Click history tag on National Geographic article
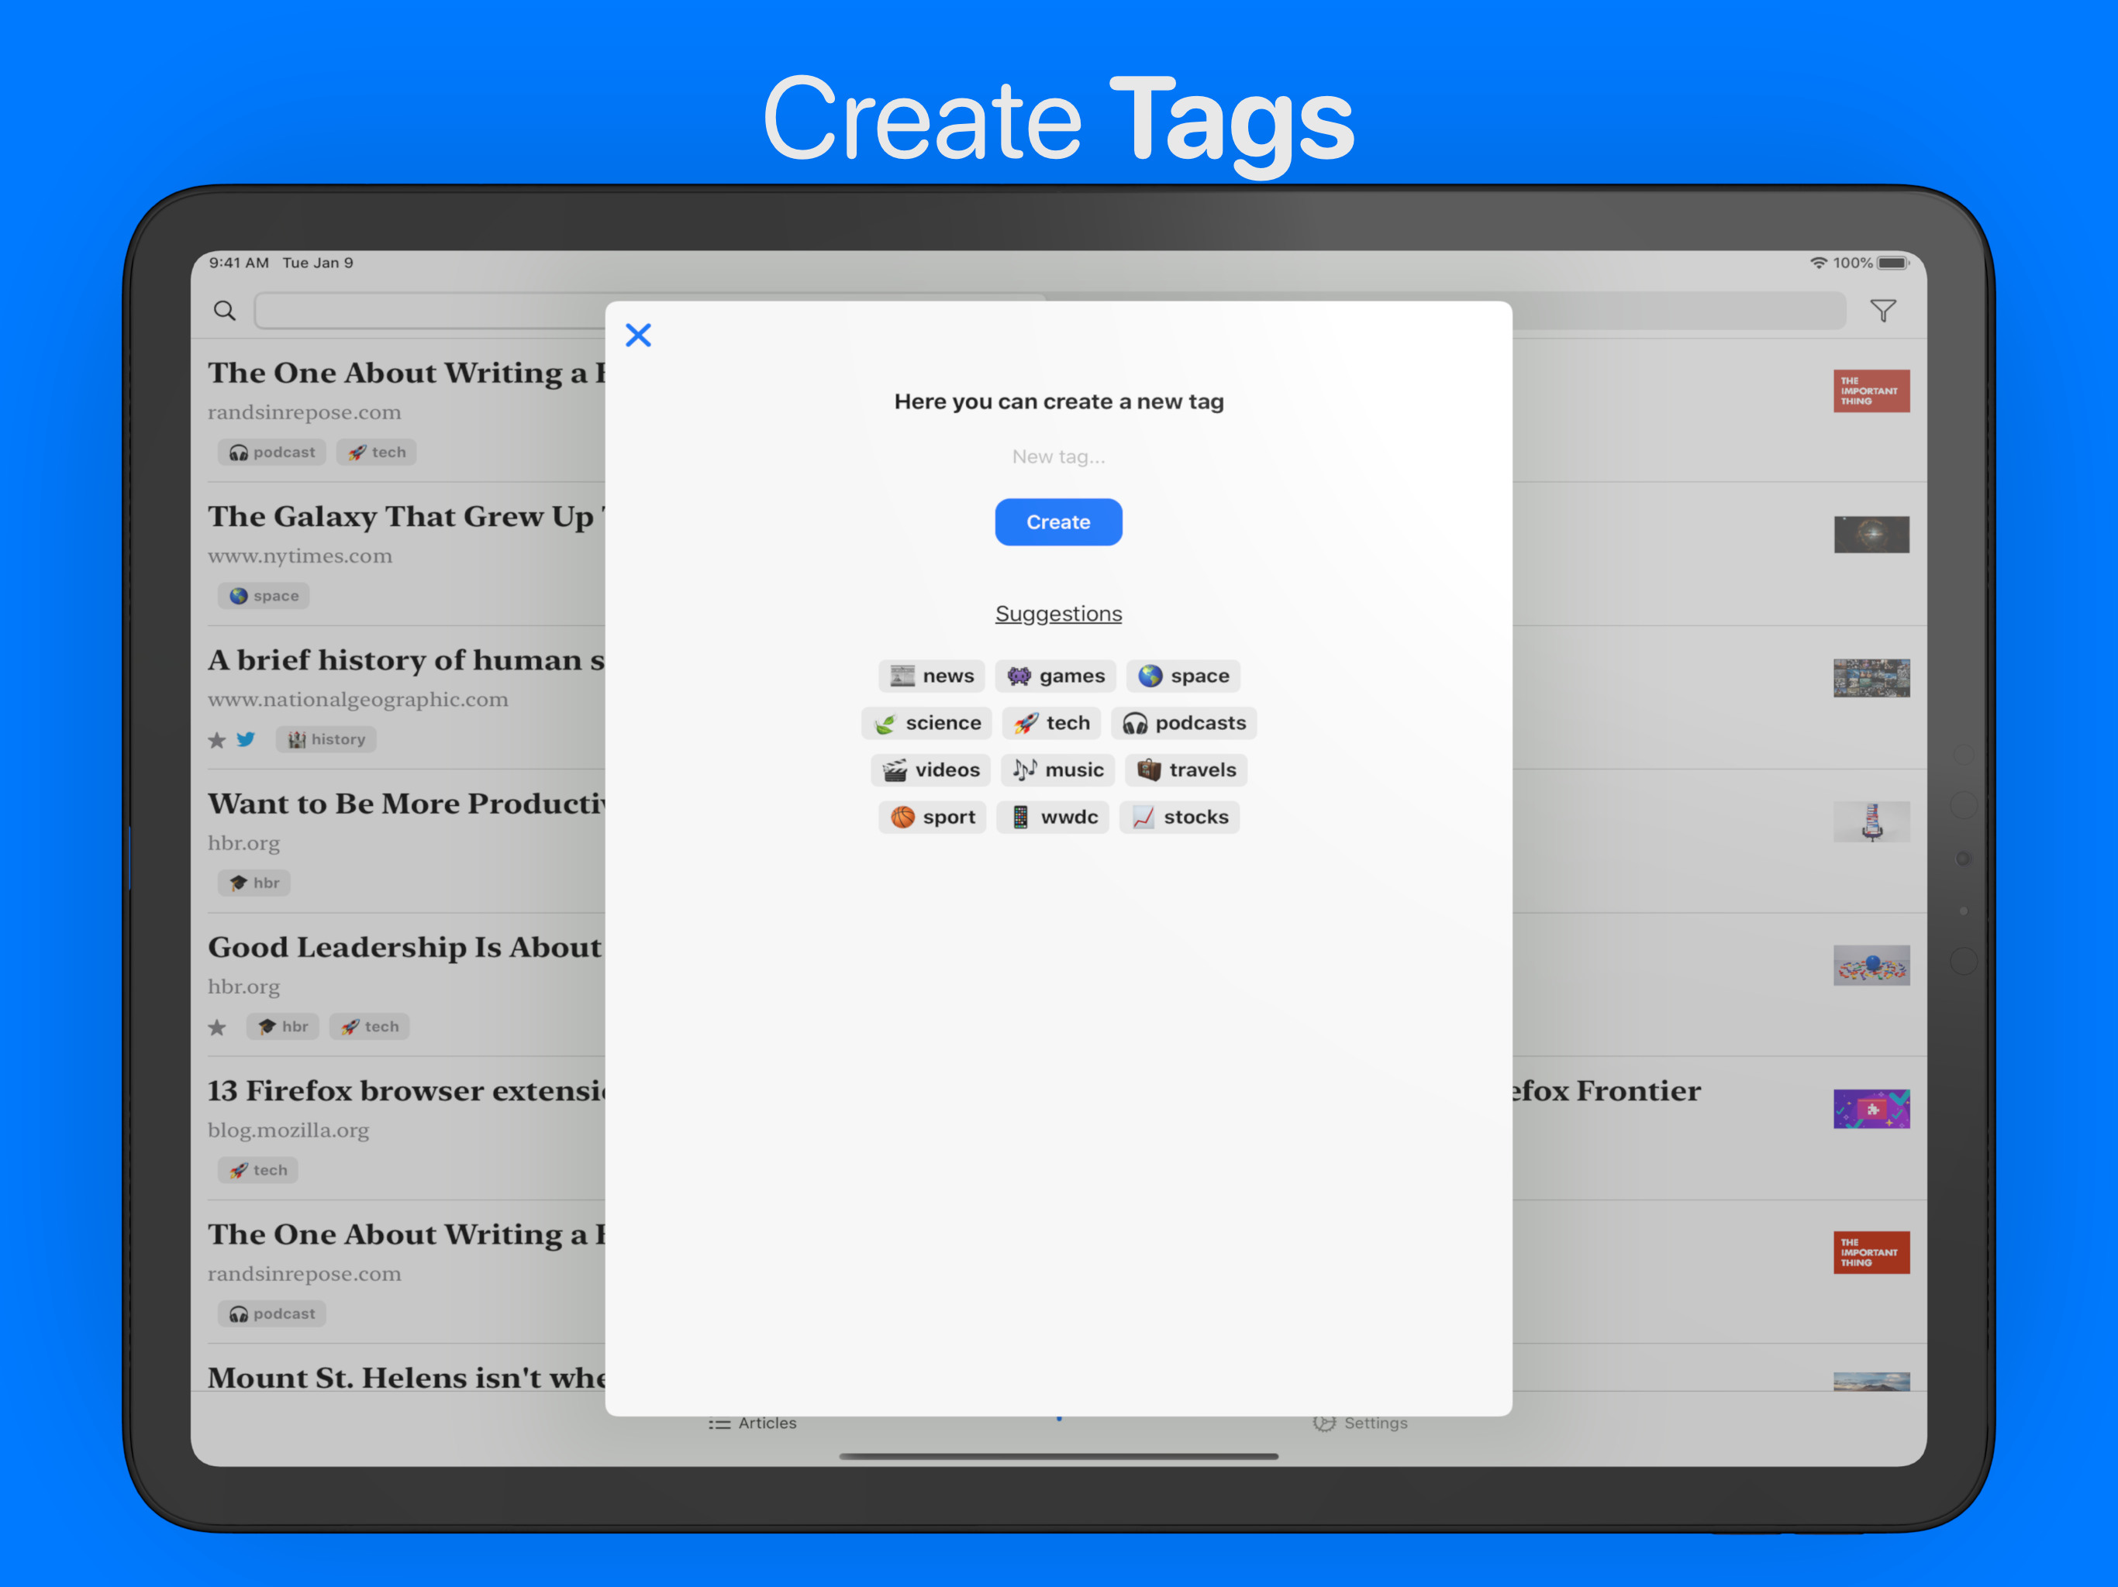The height and width of the screenshot is (1587, 2118). 326,739
